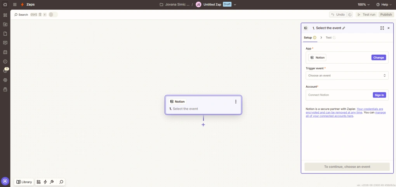Click the Undo button

(338, 15)
